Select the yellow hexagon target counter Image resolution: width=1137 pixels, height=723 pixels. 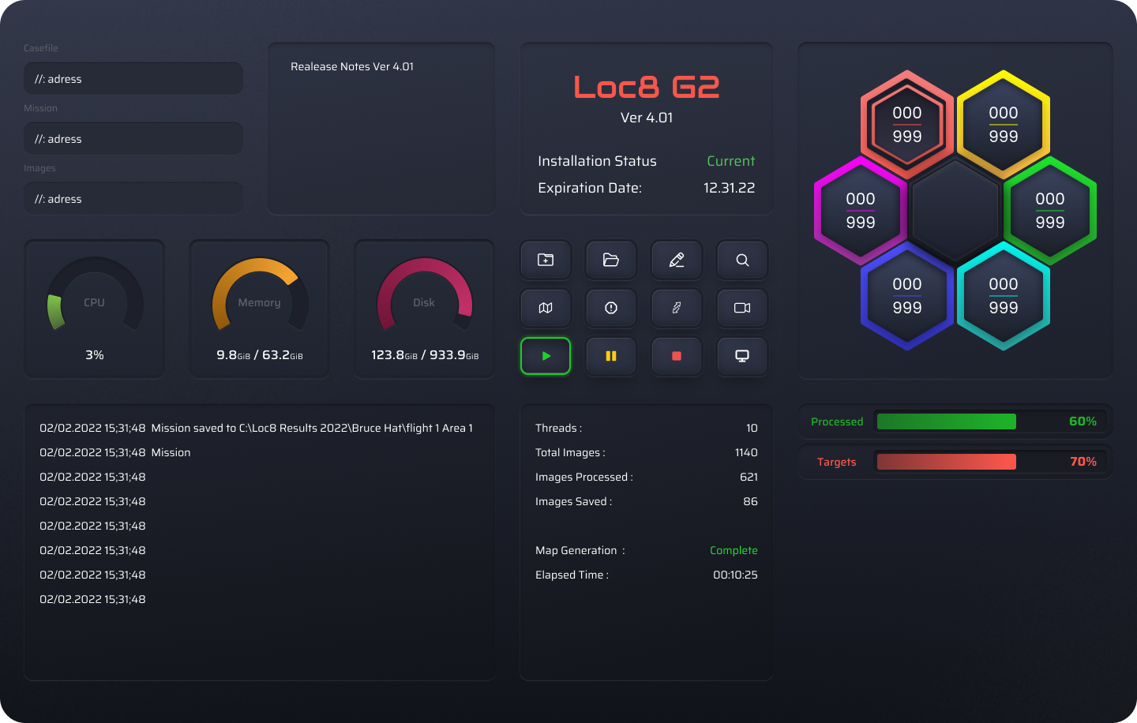click(1004, 125)
